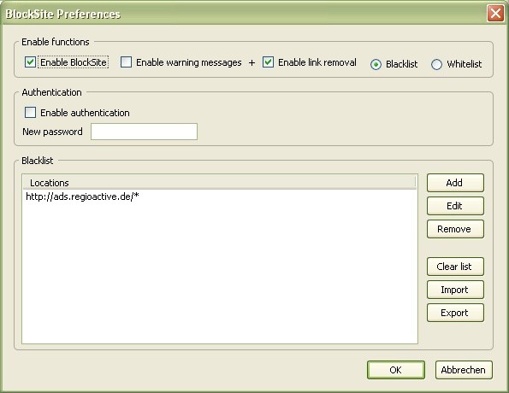Cancel the dialog with Abbrechen
Image resolution: width=509 pixels, height=393 pixels.
click(x=464, y=370)
